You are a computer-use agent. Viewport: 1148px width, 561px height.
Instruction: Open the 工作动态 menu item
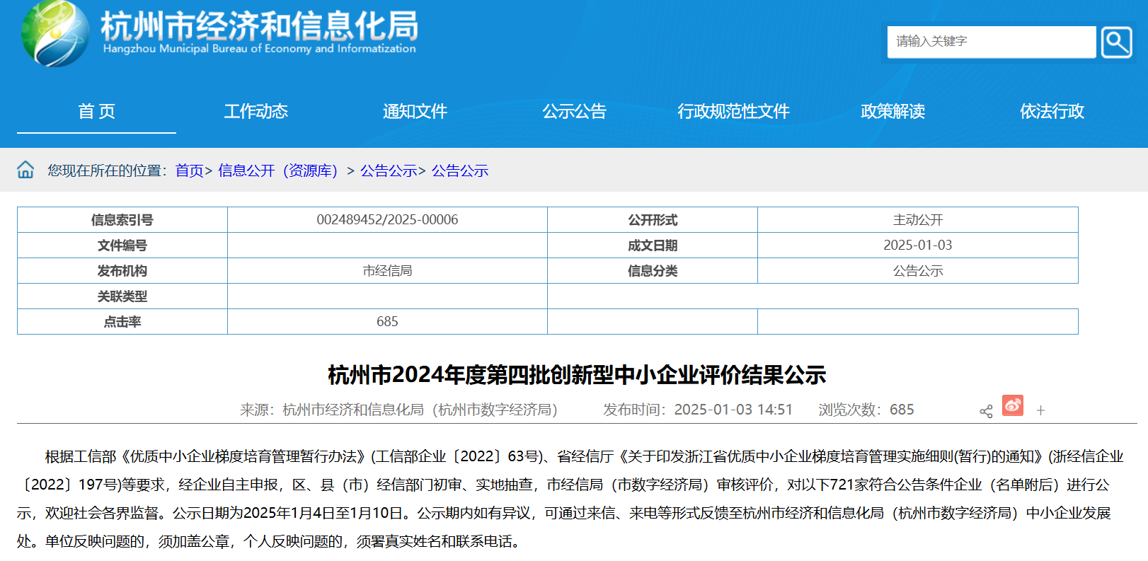256,111
